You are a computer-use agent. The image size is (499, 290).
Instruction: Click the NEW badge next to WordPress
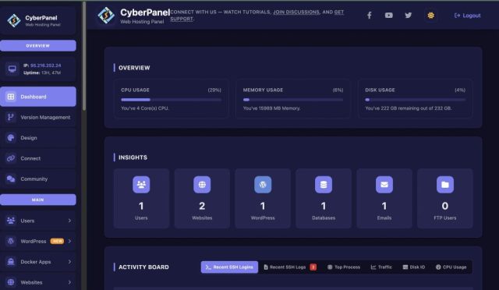tap(57, 241)
